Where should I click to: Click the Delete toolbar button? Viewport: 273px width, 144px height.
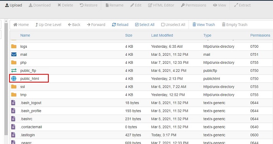click(x=65, y=5)
